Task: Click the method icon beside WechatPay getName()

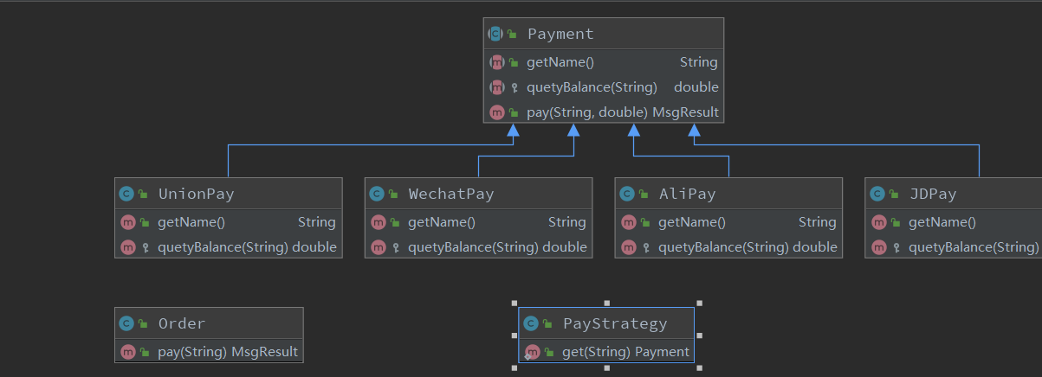Action: [x=378, y=222]
